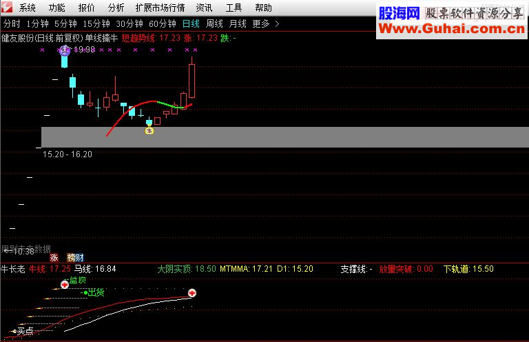The image size is (529, 342).
Task: Click the 牛线: 17.25 value
Action: click(50, 269)
